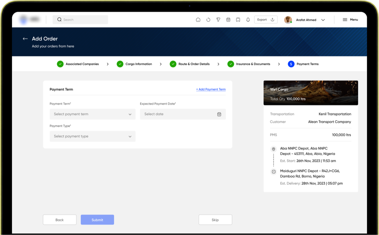
Task: Click the Aba depot location pin icon
Action: click(x=273, y=149)
